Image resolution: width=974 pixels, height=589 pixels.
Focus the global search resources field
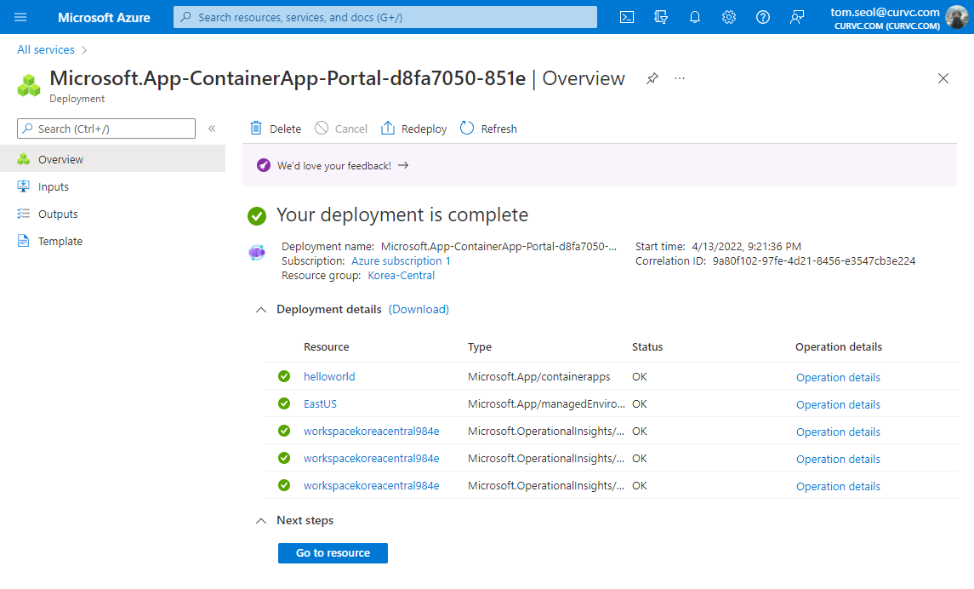coord(385,17)
